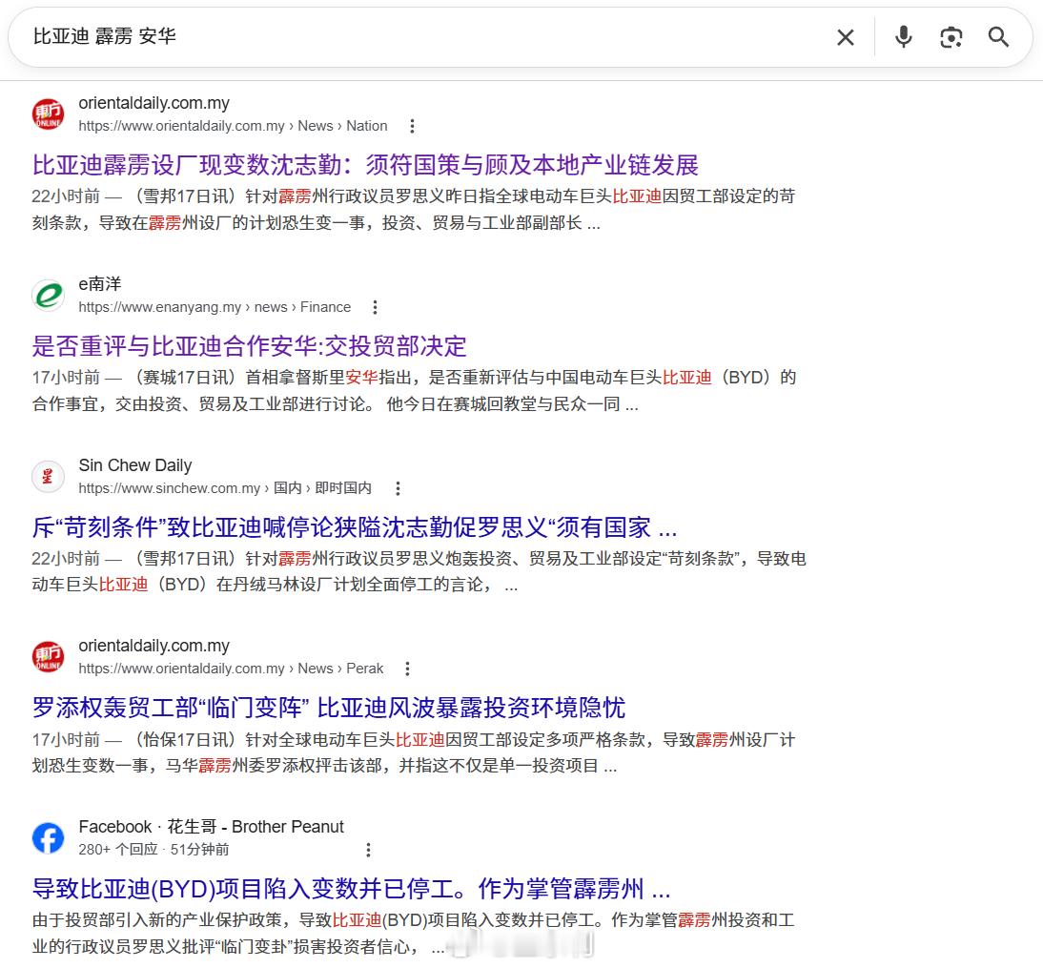The width and height of the screenshot is (1043, 968).
Task: Click the Nation breadcrumb under orientaldaily
Action: [x=366, y=125]
